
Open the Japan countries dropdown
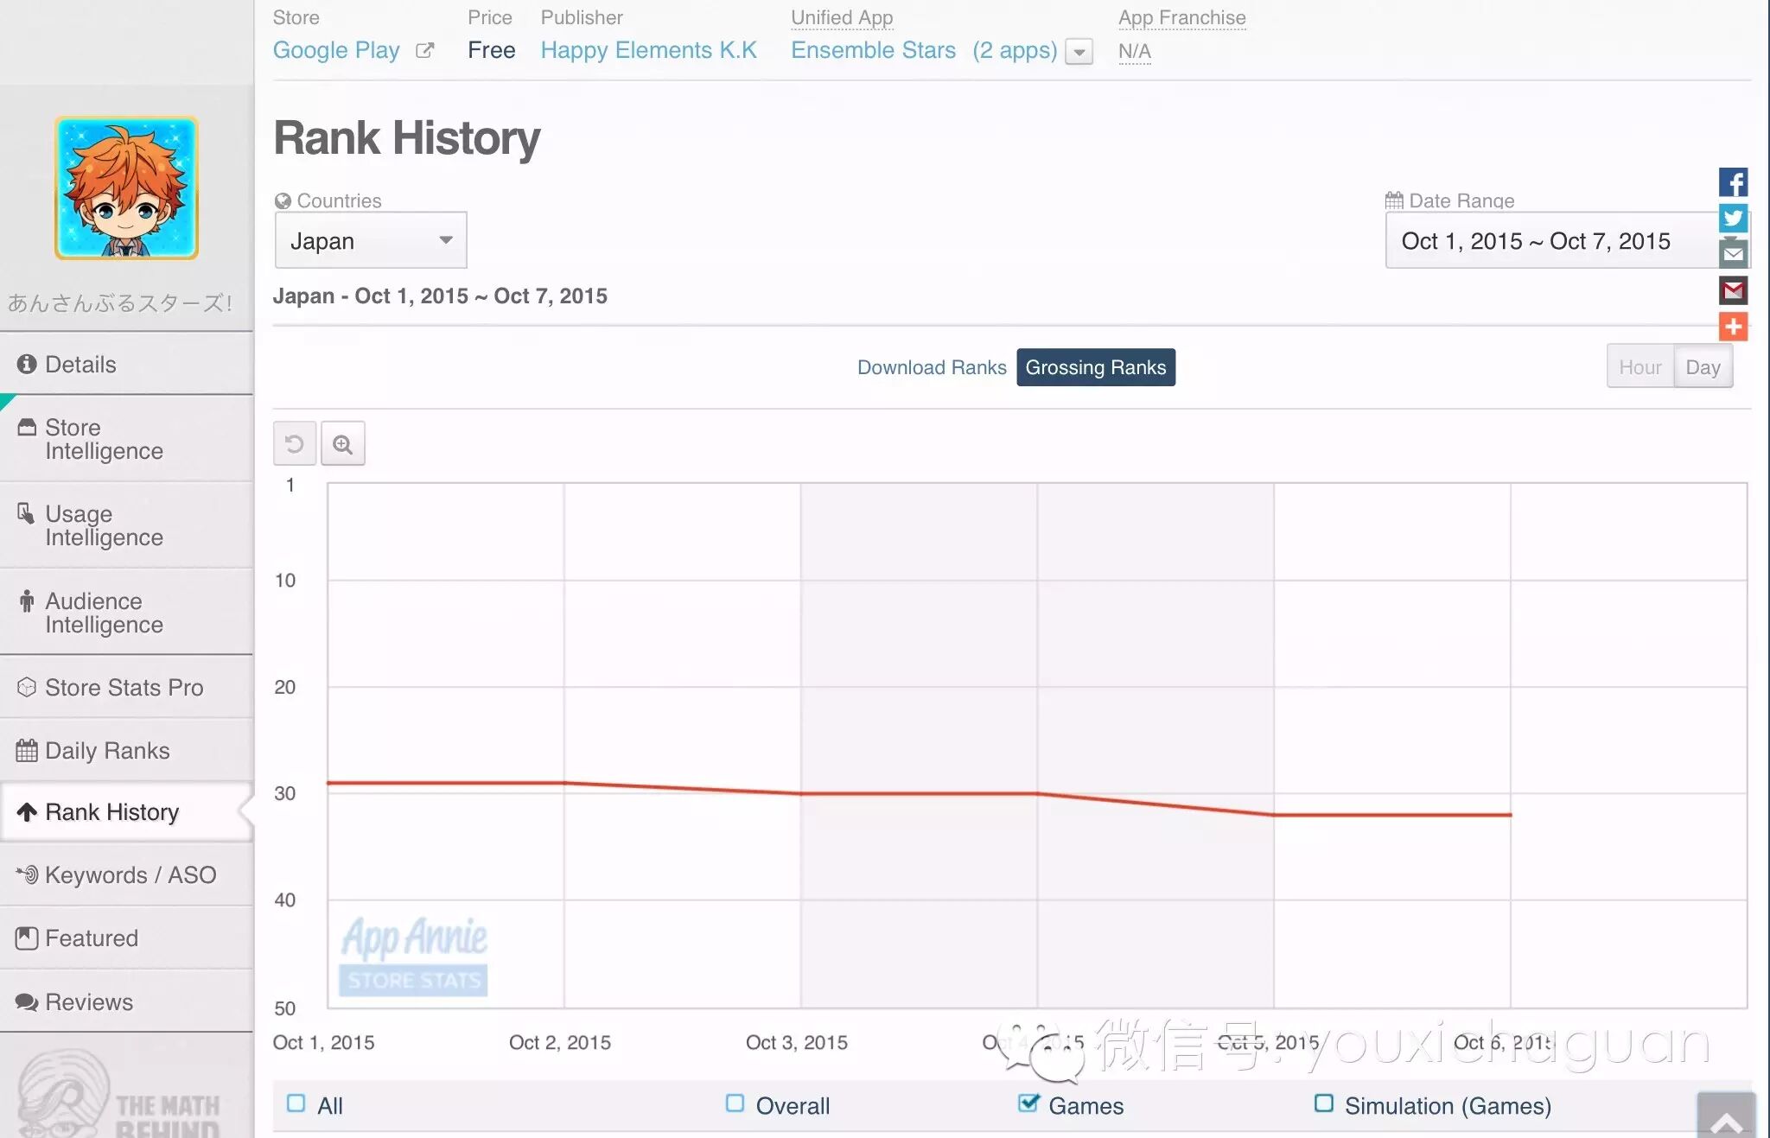(x=371, y=240)
